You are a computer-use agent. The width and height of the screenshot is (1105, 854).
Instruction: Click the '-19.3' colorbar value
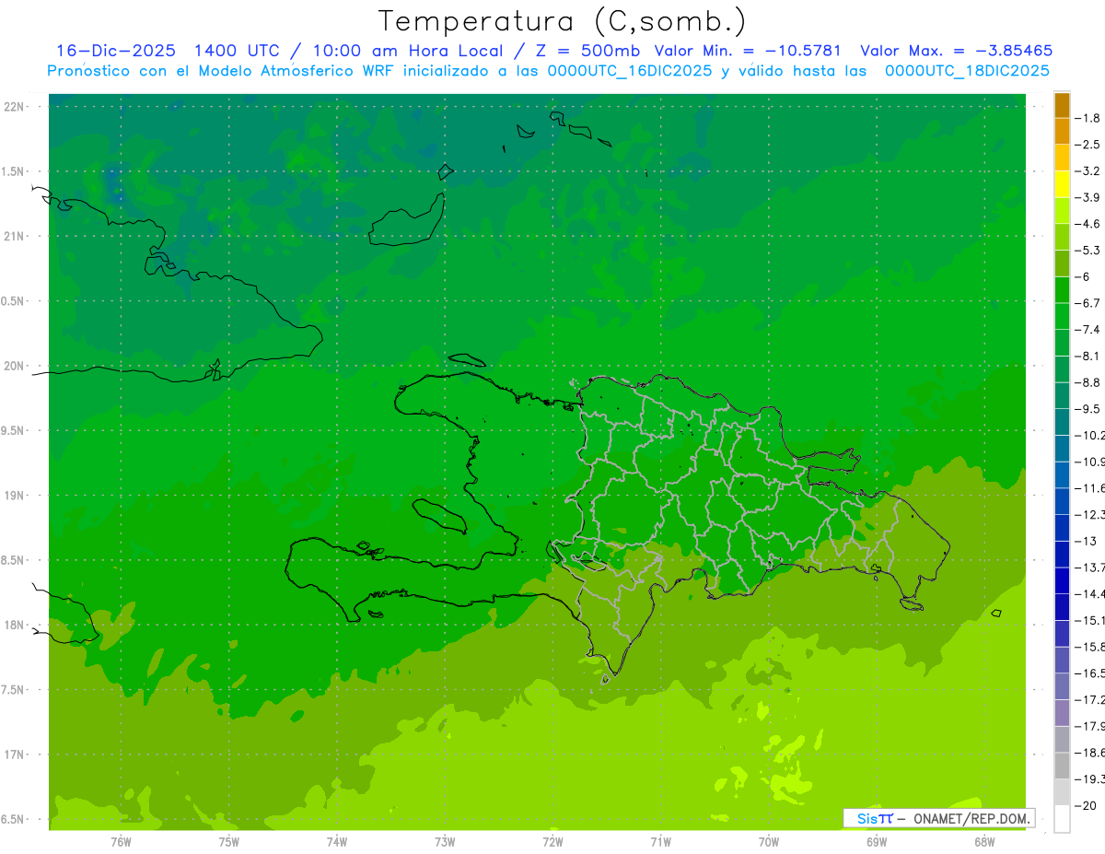(x=1090, y=779)
